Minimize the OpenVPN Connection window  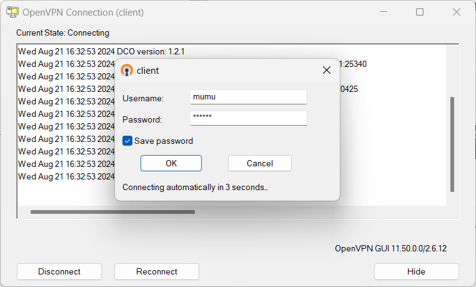click(x=383, y=12)
